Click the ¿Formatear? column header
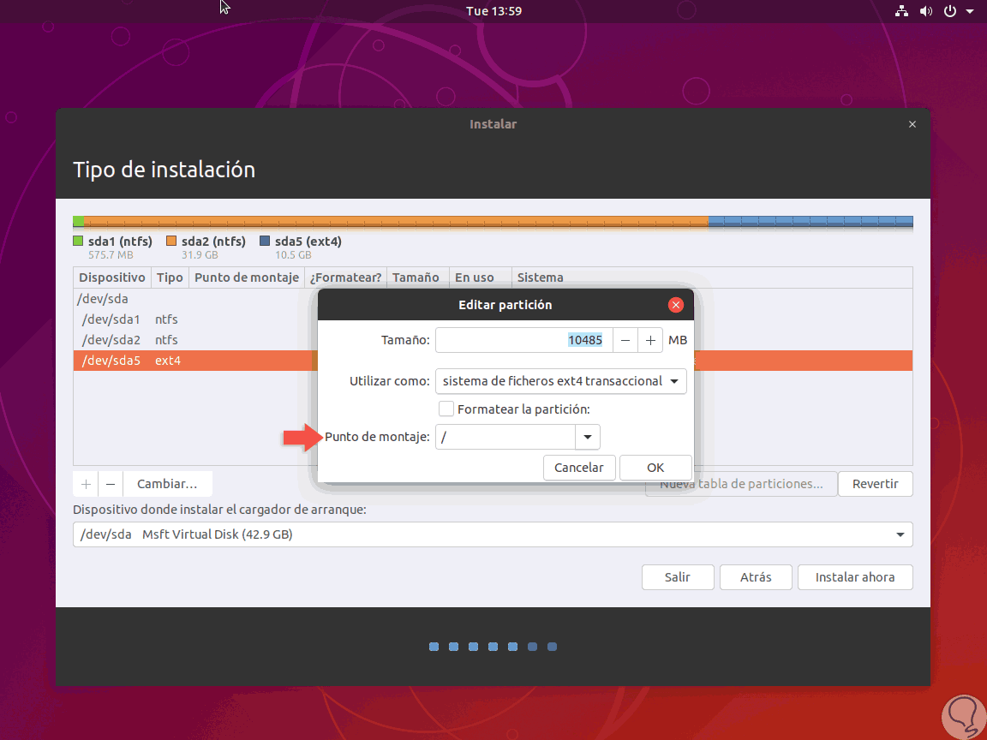Viewport: 987px width, 740px height. point(345,277)
